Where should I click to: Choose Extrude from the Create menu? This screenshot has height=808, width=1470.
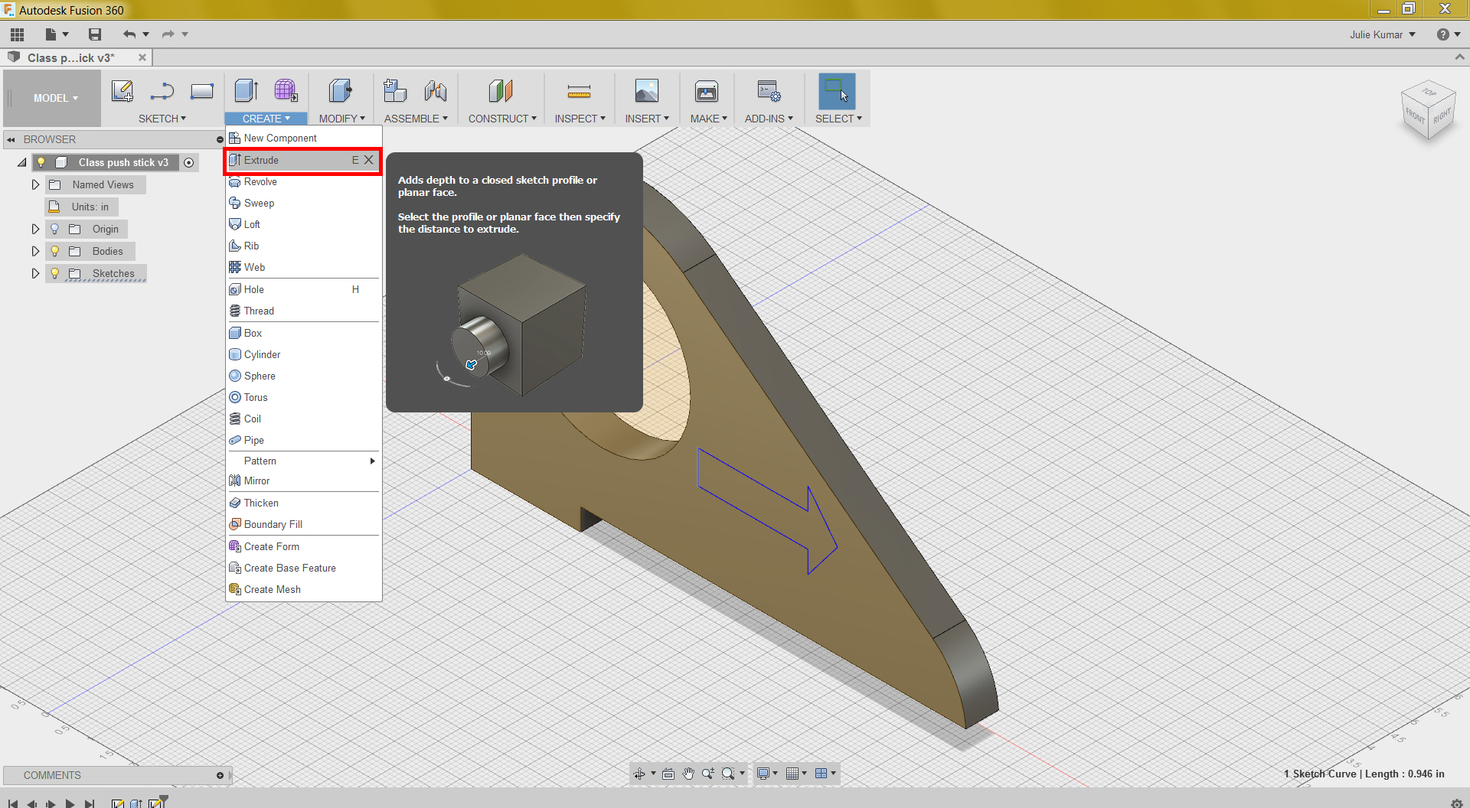(x=303, y=160)
